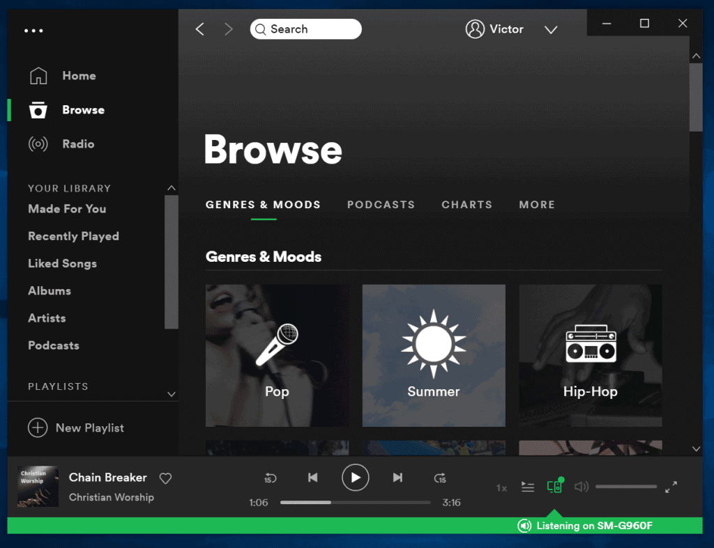Open Liked Songs
This screenshot has height=548, width=714.
[x=62, y=263]
